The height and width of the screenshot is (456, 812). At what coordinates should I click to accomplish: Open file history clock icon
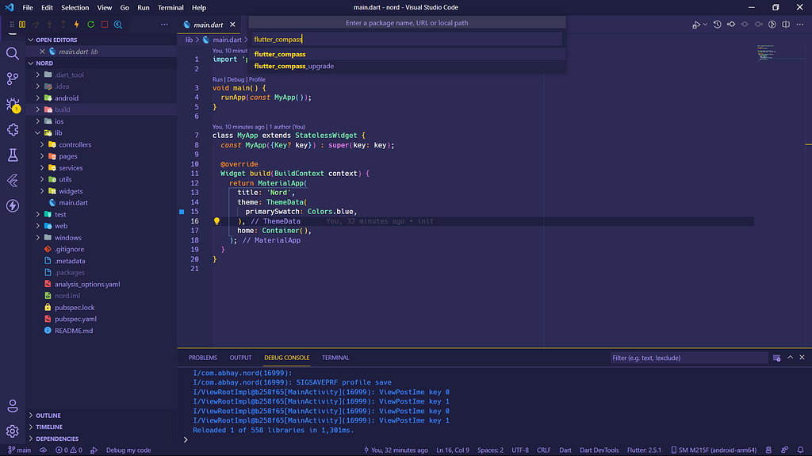click(x=717, y=25)
